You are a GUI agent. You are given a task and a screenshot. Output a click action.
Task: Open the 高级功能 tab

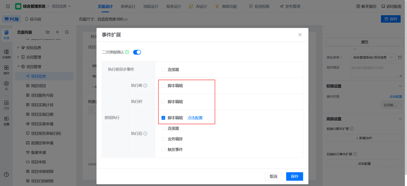pos(226,6)
